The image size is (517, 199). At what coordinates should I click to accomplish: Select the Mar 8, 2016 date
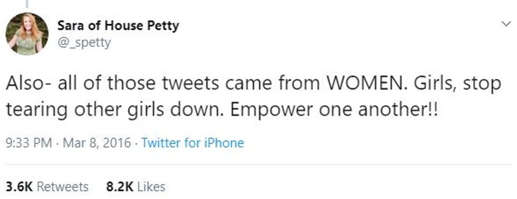pos(95,143)
